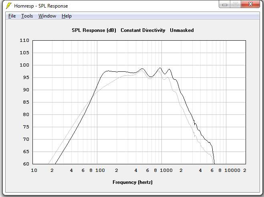
Task: Click the 80 value on the dB axis
Action: [x=26, y=114]
